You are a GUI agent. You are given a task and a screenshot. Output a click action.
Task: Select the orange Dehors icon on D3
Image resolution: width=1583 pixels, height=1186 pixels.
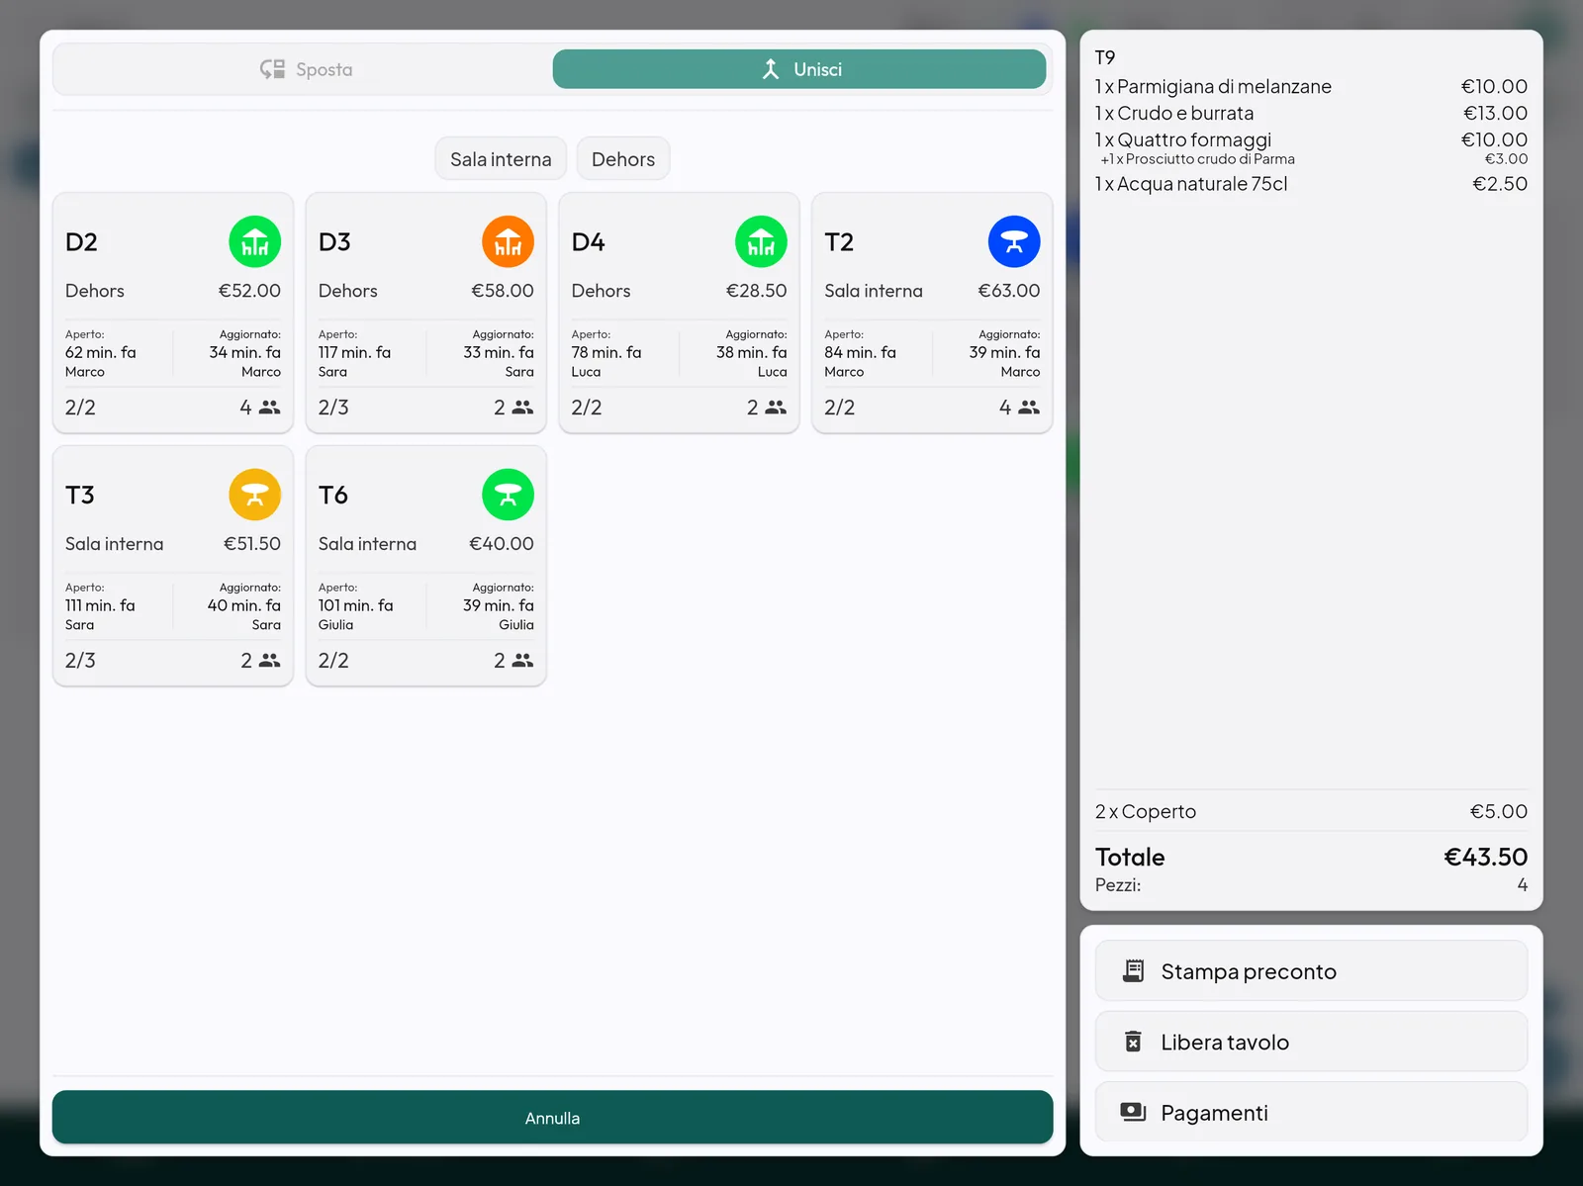tap(508, 241)
